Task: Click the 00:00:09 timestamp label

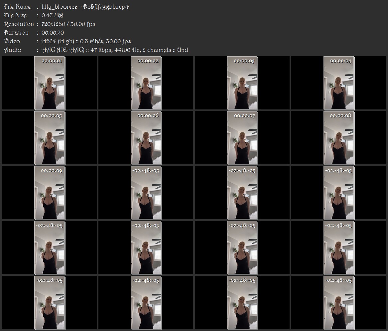Action: 52,171
